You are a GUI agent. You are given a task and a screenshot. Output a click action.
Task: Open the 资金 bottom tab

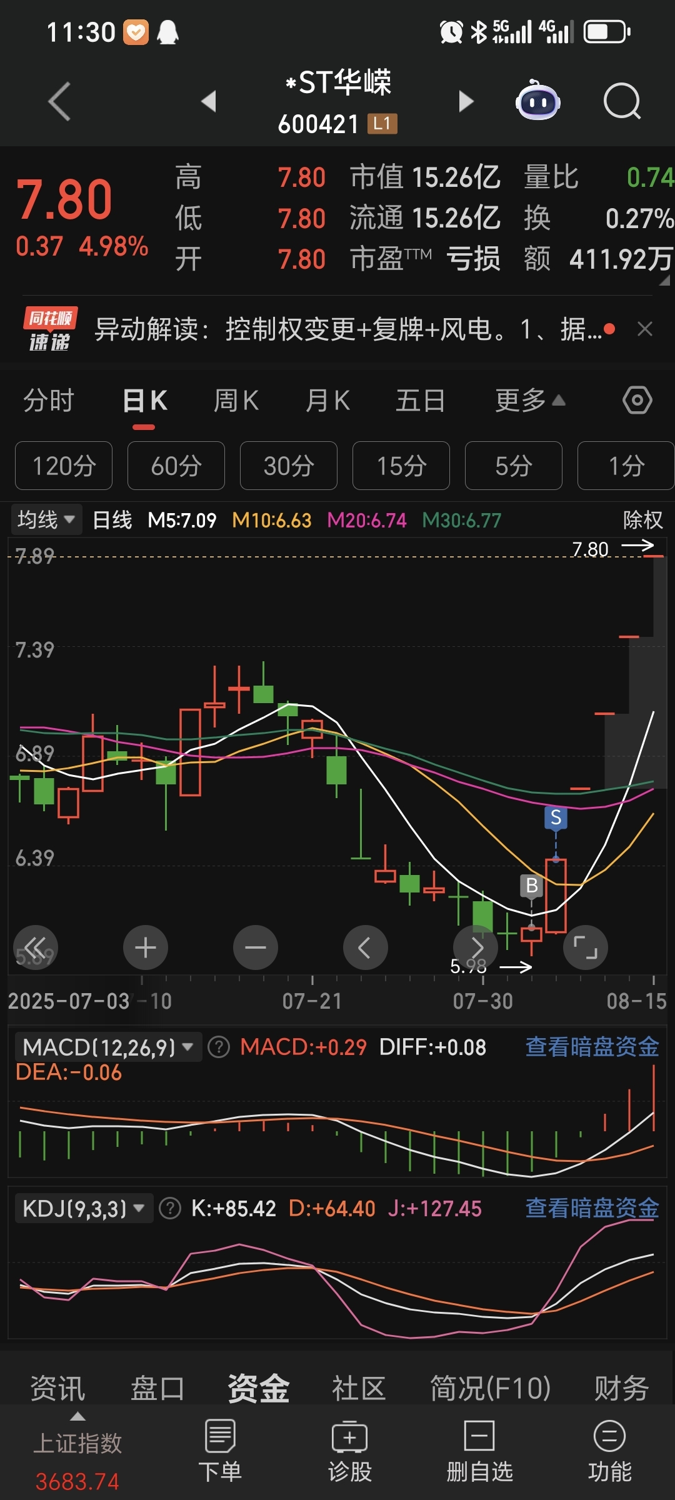(x=259, y=1388)
